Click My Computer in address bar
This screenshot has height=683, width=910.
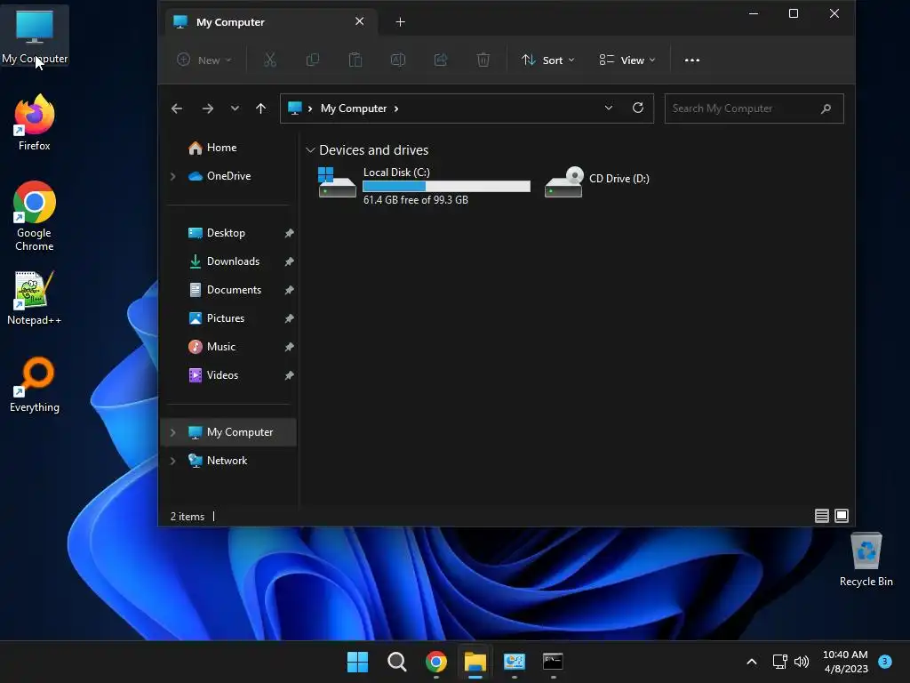[354, 108]
